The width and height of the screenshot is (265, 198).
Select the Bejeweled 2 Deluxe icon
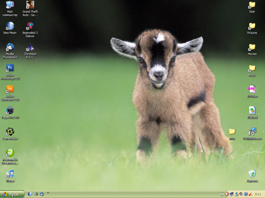pos(30,26)
